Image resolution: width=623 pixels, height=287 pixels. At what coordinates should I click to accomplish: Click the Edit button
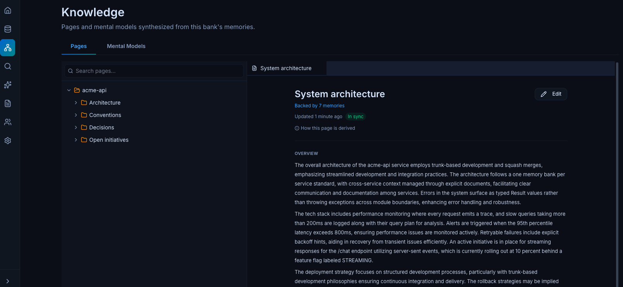click(x=551, y=94)
